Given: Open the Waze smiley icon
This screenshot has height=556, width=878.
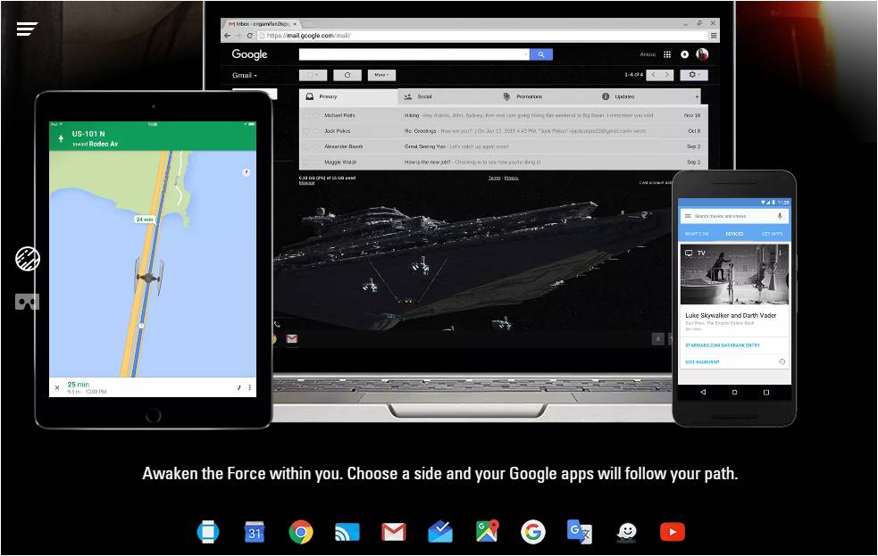Looking at the screenshot, I should tap(627, 532).
